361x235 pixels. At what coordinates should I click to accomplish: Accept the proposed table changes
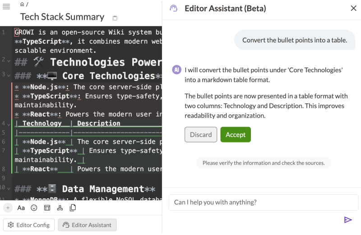[x=235, y=135]
